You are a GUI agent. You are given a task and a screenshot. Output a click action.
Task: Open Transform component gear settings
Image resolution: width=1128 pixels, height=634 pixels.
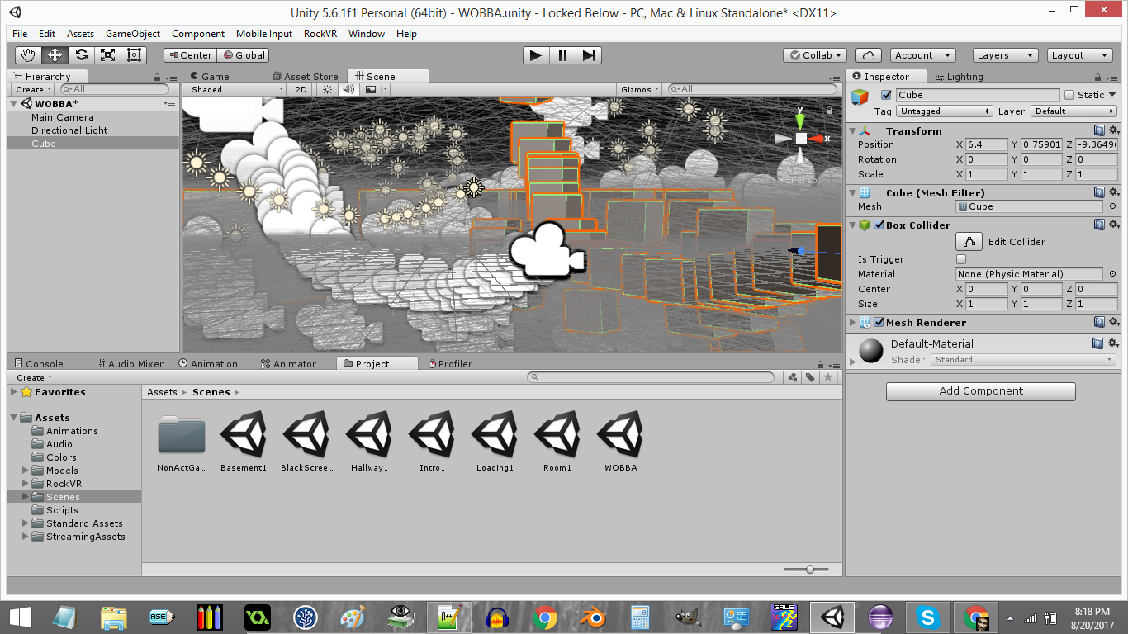[1113, 130]
